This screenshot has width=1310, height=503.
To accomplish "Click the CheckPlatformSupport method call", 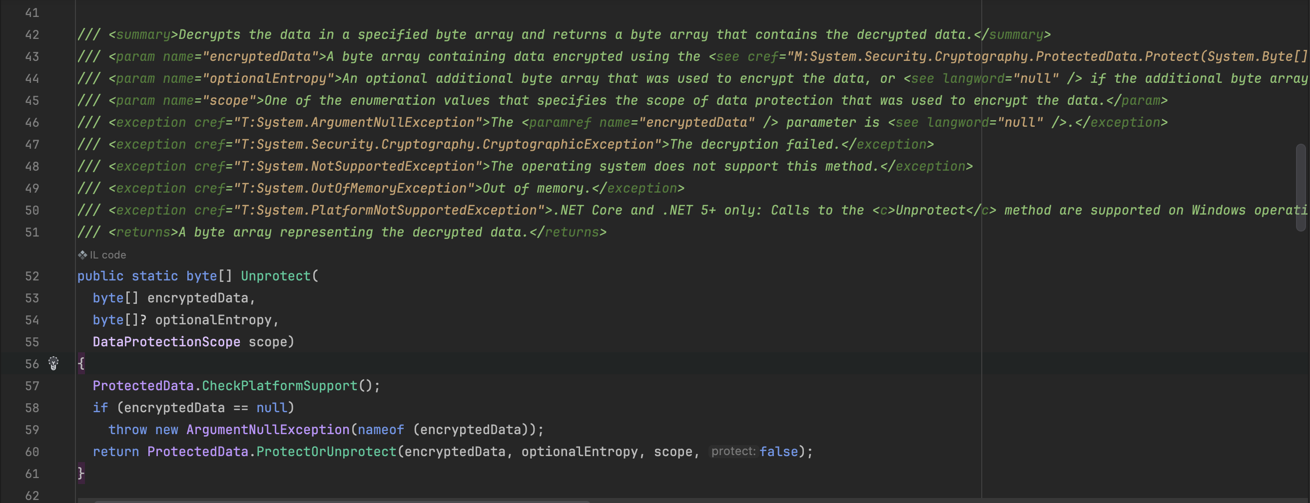I will (280, 386).
